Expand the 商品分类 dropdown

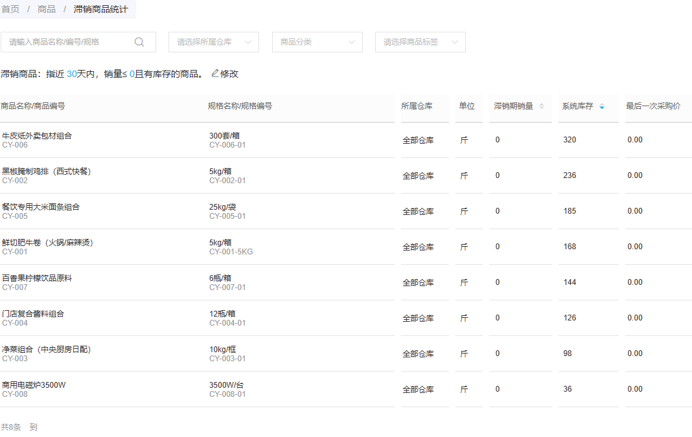click(x=317, y=42)
